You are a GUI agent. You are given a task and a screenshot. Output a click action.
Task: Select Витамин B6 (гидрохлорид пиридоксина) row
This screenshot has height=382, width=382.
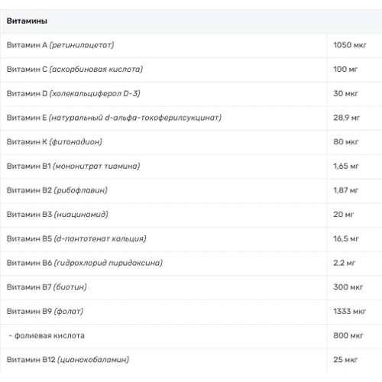coord(191,263)
